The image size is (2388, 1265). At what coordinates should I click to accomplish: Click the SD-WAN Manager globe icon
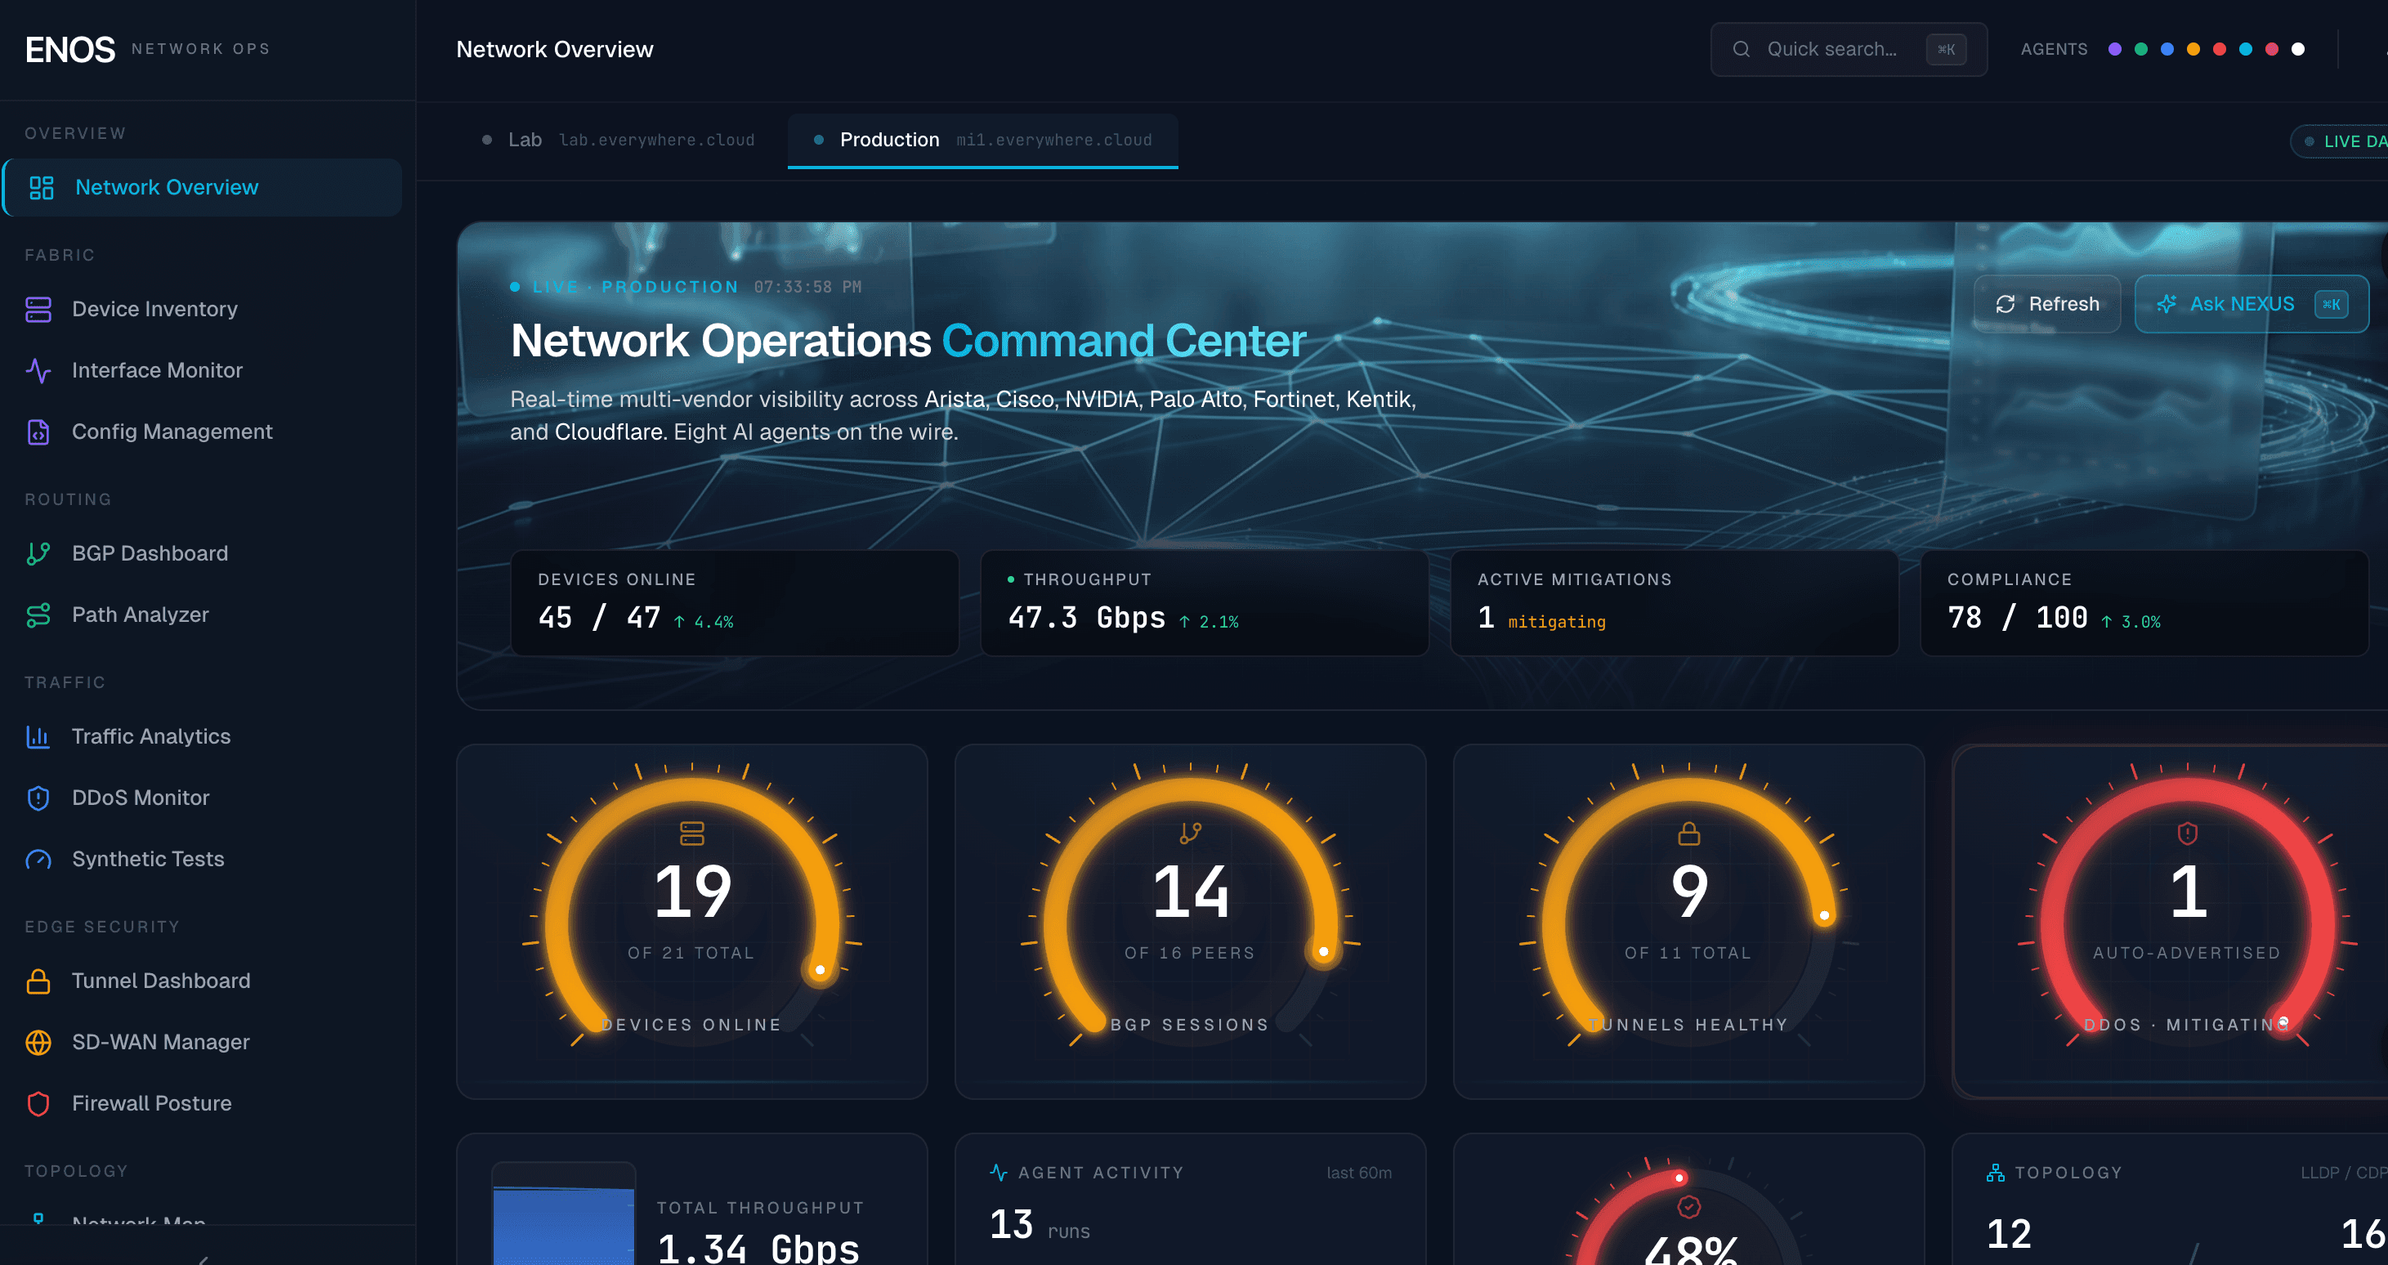pyautogui.click(x=38, y=1043)
